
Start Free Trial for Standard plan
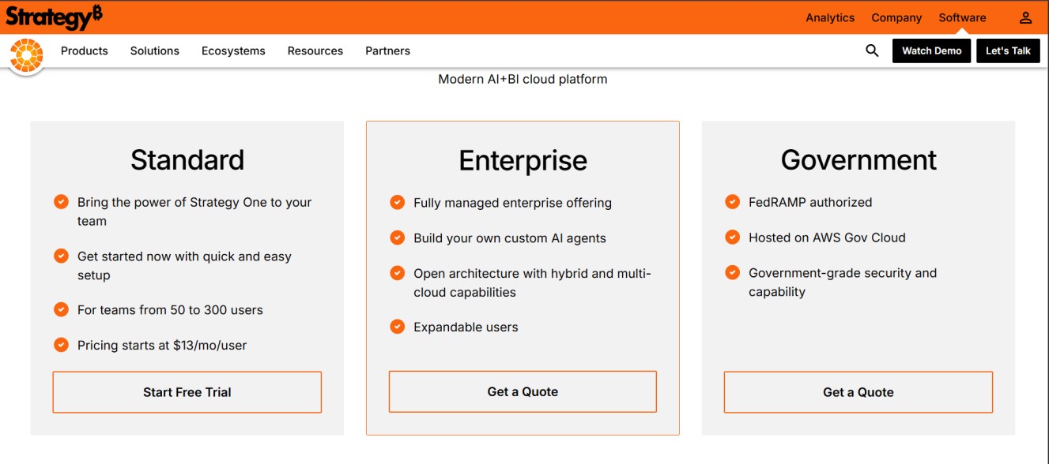[x=187, y=392]
